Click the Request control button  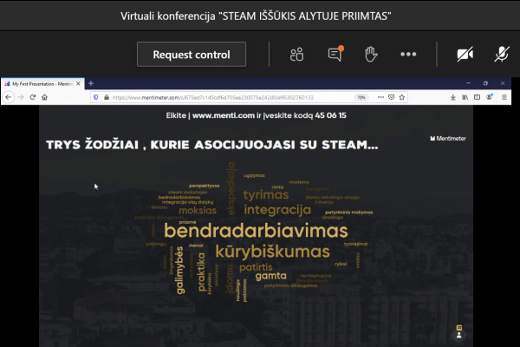pyautogui.click(x=192, y=54)
